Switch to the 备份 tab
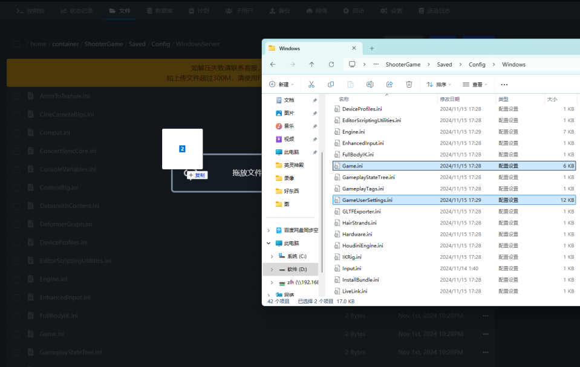This screenshot has width=580, height=367. tap(279, 11)
